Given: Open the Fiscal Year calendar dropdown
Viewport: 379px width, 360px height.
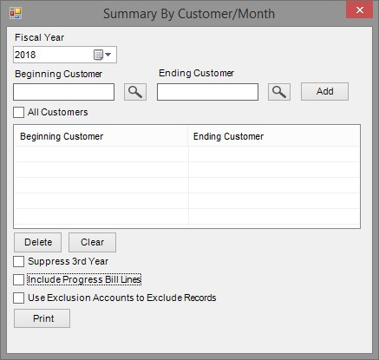Looking at the screenshot, I should [102, 55].
